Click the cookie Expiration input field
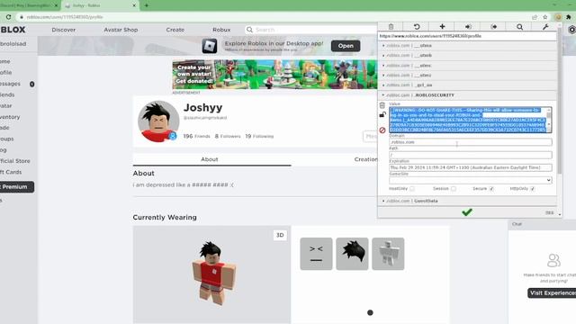The width and height of the screenshot is (576, 324). (x=470, y=167)
